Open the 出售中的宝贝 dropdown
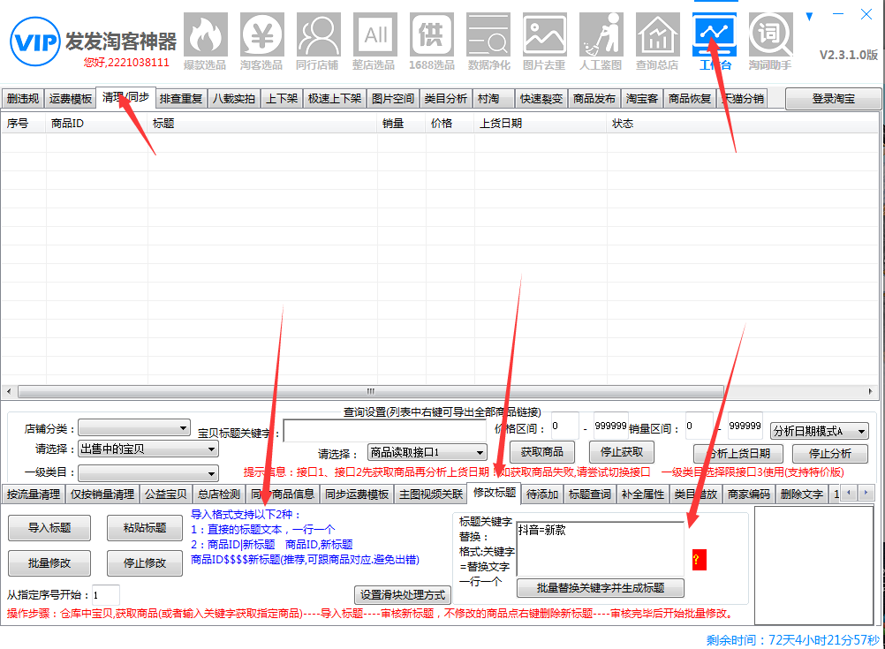Viewport: 885px width, 649px height. pyautogui.click(x=147, y=449)
